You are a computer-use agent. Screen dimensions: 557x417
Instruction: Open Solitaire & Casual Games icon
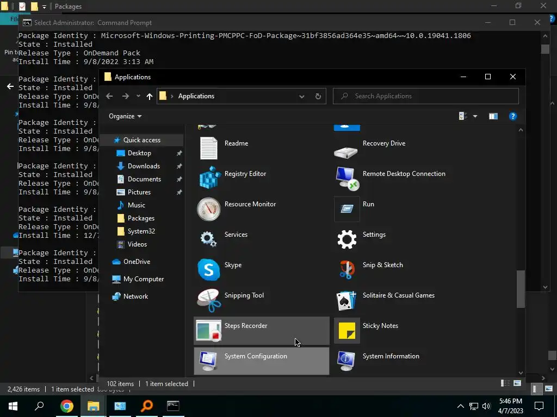346,301
